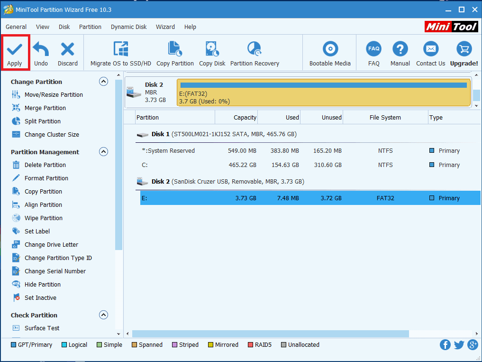Choose Align Partition action

[36, 204]
